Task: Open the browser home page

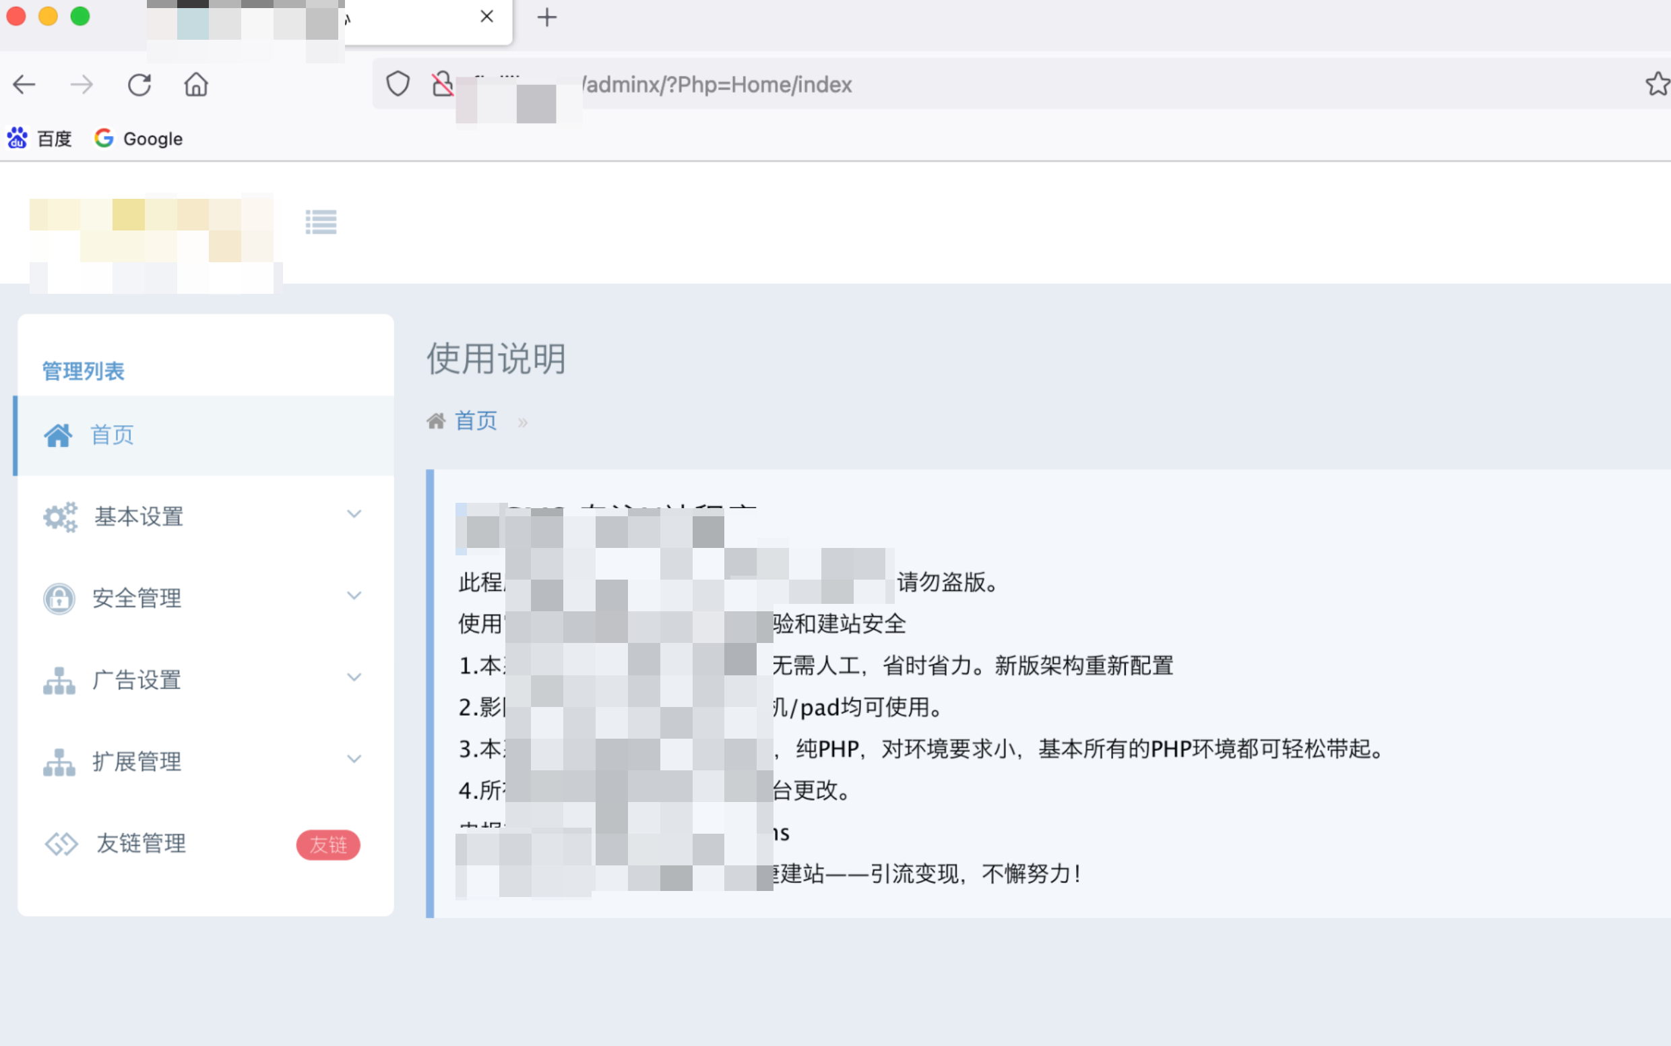Action: [195, 84]
